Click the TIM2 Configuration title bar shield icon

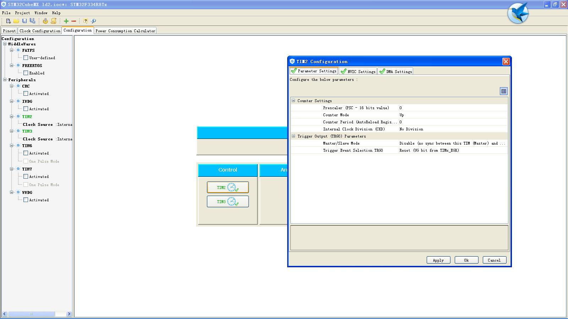tap(293, 61)
